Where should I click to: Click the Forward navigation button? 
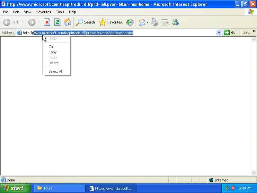point(32,22)
